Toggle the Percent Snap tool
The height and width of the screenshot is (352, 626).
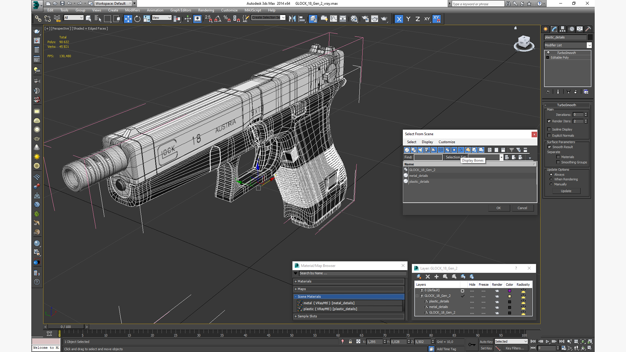227,19
